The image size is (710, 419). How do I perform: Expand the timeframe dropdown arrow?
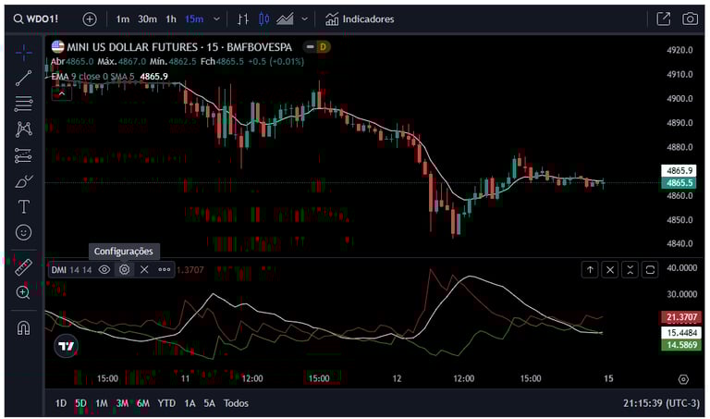point(216,19)
